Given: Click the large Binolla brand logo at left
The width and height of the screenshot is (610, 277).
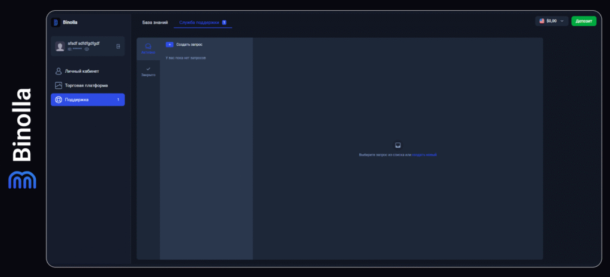Looking at the screenshot, I should [21, 138].
